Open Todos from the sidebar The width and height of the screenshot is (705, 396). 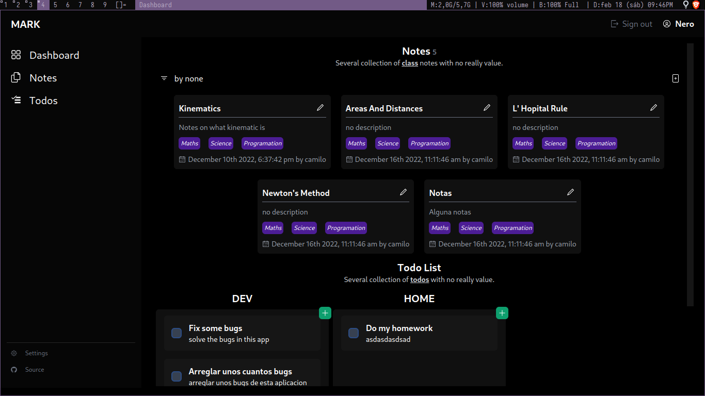(43, 101)
